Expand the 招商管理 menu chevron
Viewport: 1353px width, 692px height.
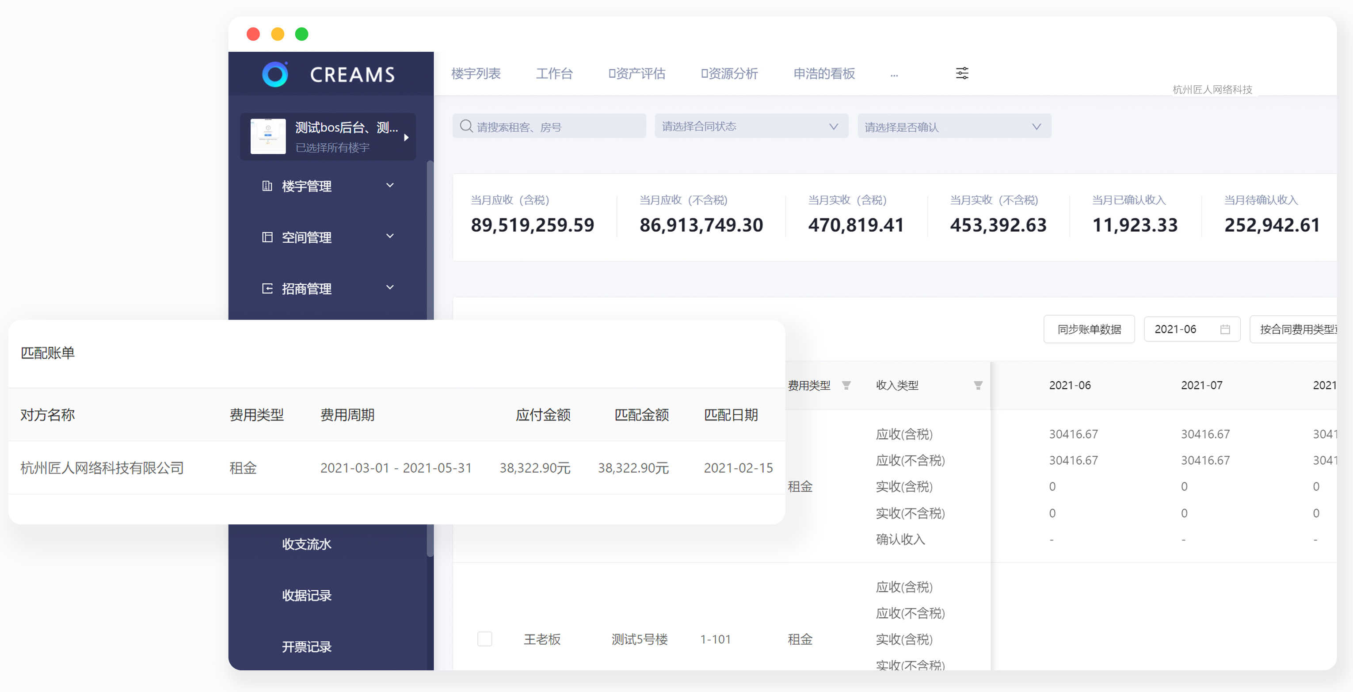[390, 287]
